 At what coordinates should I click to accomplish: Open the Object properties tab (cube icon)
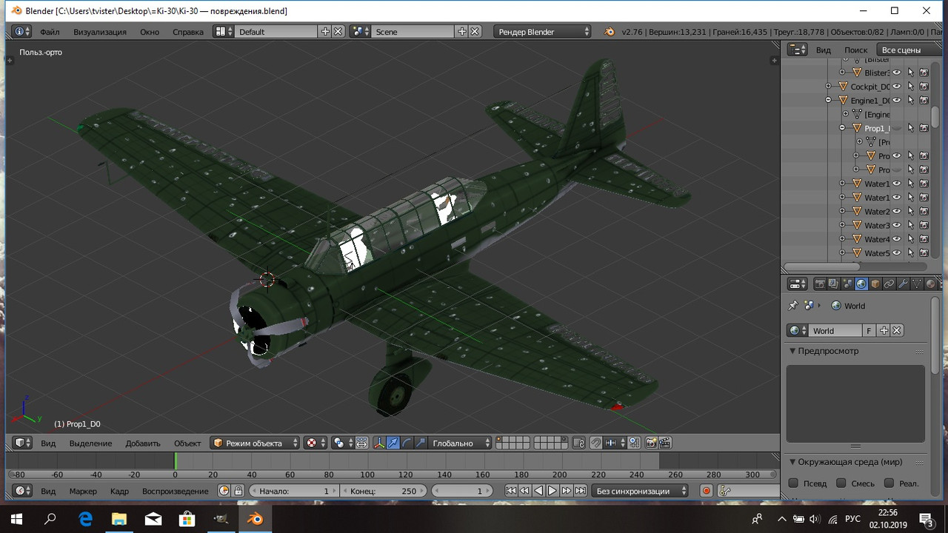875,284
